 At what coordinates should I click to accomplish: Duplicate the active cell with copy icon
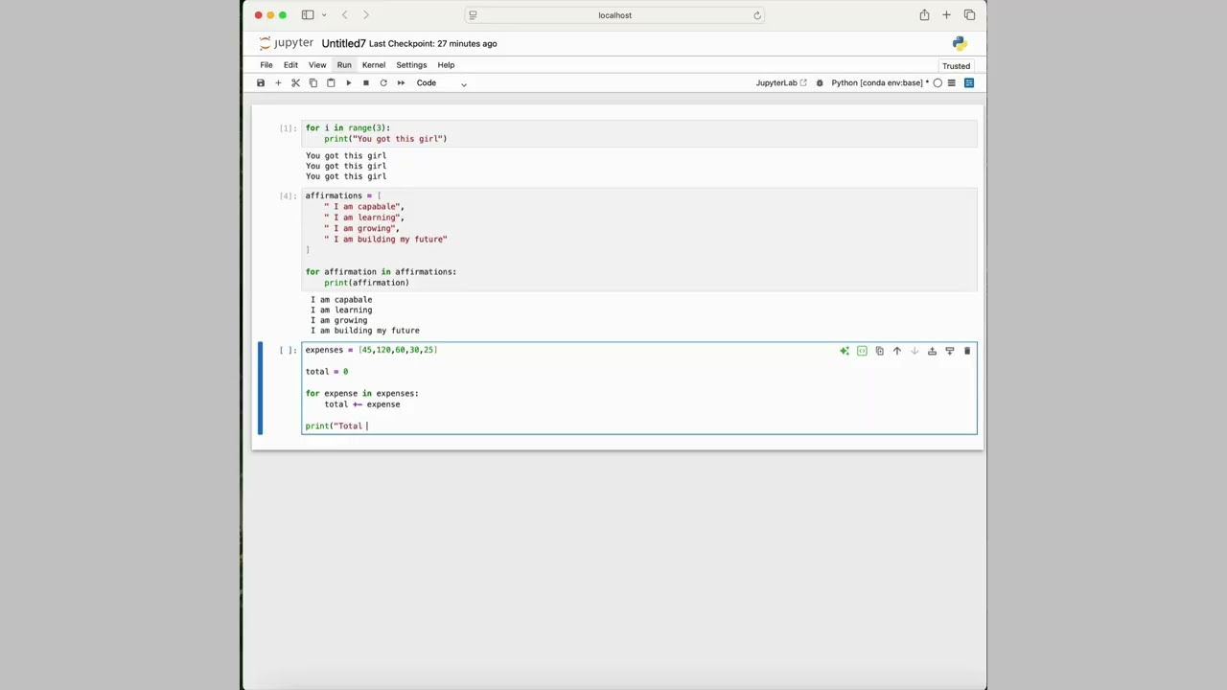click(879, 352)
